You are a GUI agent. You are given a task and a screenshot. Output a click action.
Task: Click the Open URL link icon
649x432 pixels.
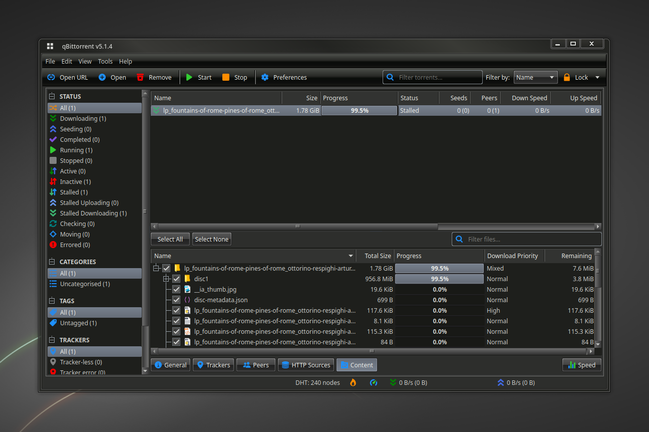51,77
